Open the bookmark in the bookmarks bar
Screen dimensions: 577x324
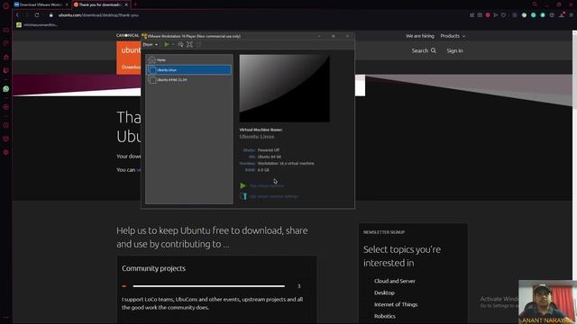pos(37,25)
